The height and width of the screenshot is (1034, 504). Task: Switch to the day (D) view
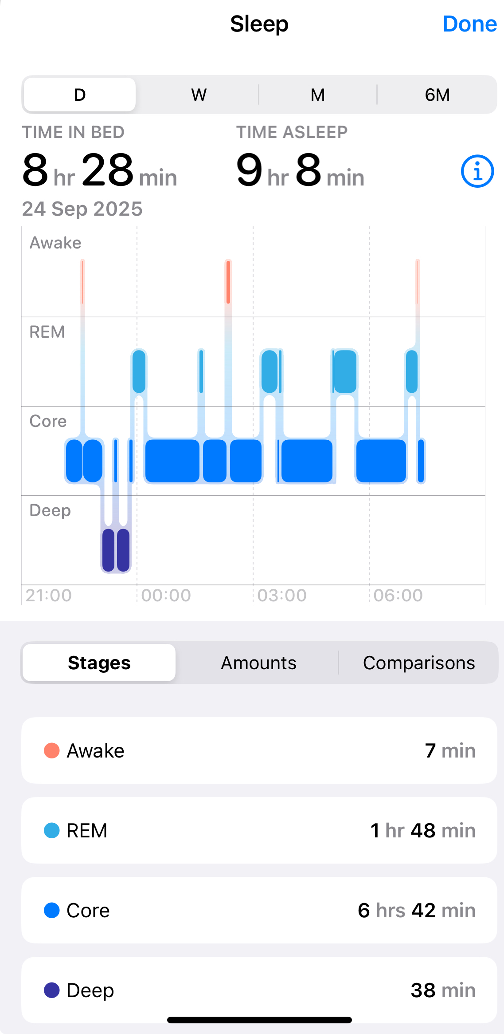click(80, 95)
